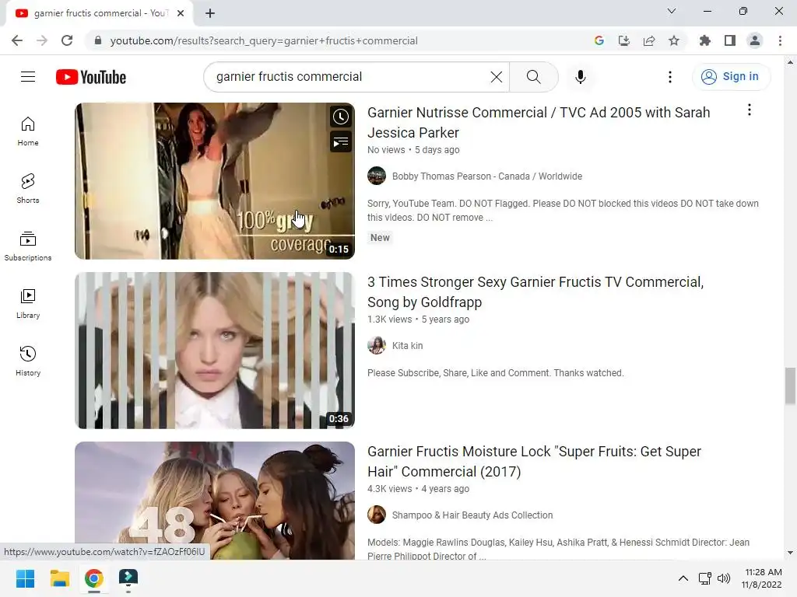Click the browser address bar URL
The image size is (797, 597).
coord(264,40)
